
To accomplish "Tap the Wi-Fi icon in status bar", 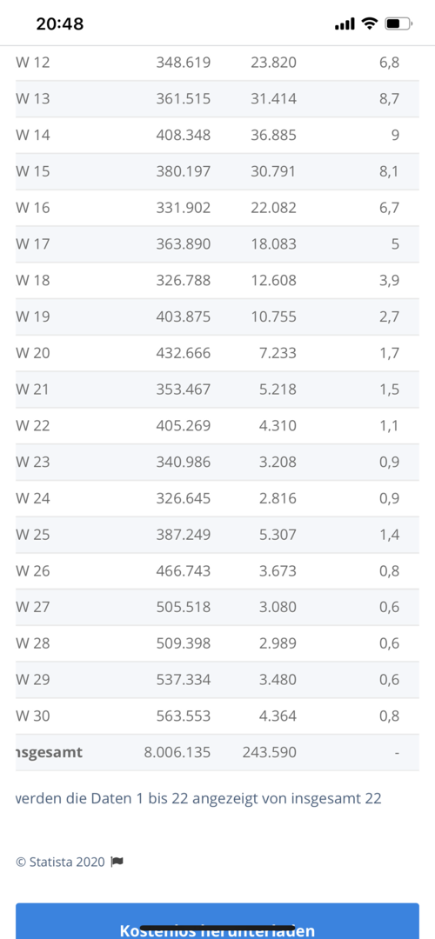I will point(370,24).
